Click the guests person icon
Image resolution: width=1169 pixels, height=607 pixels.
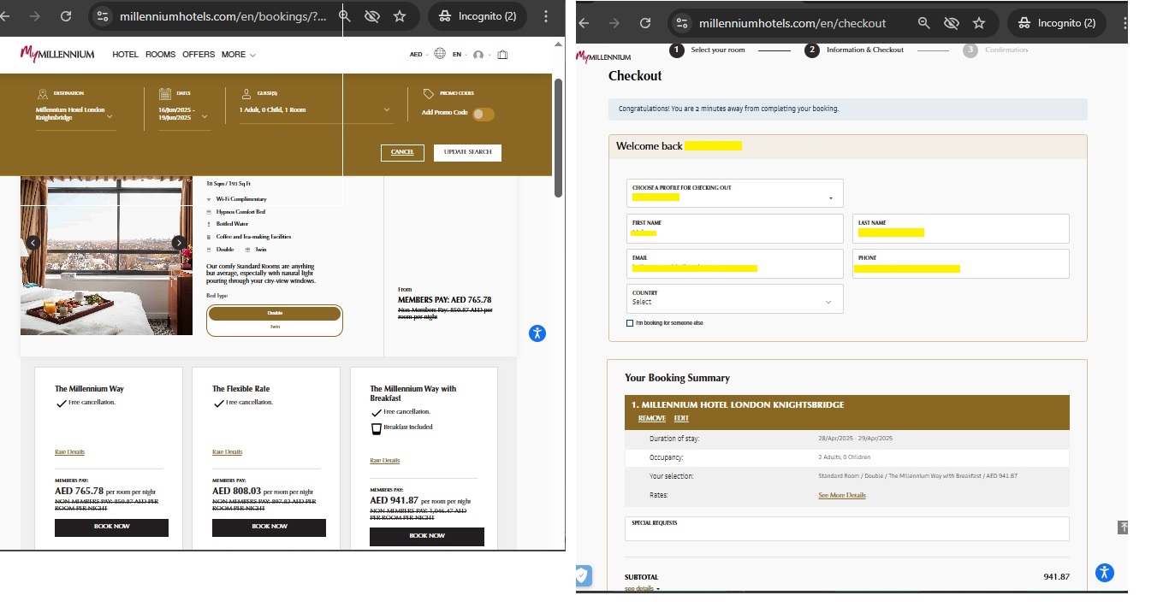245,93
